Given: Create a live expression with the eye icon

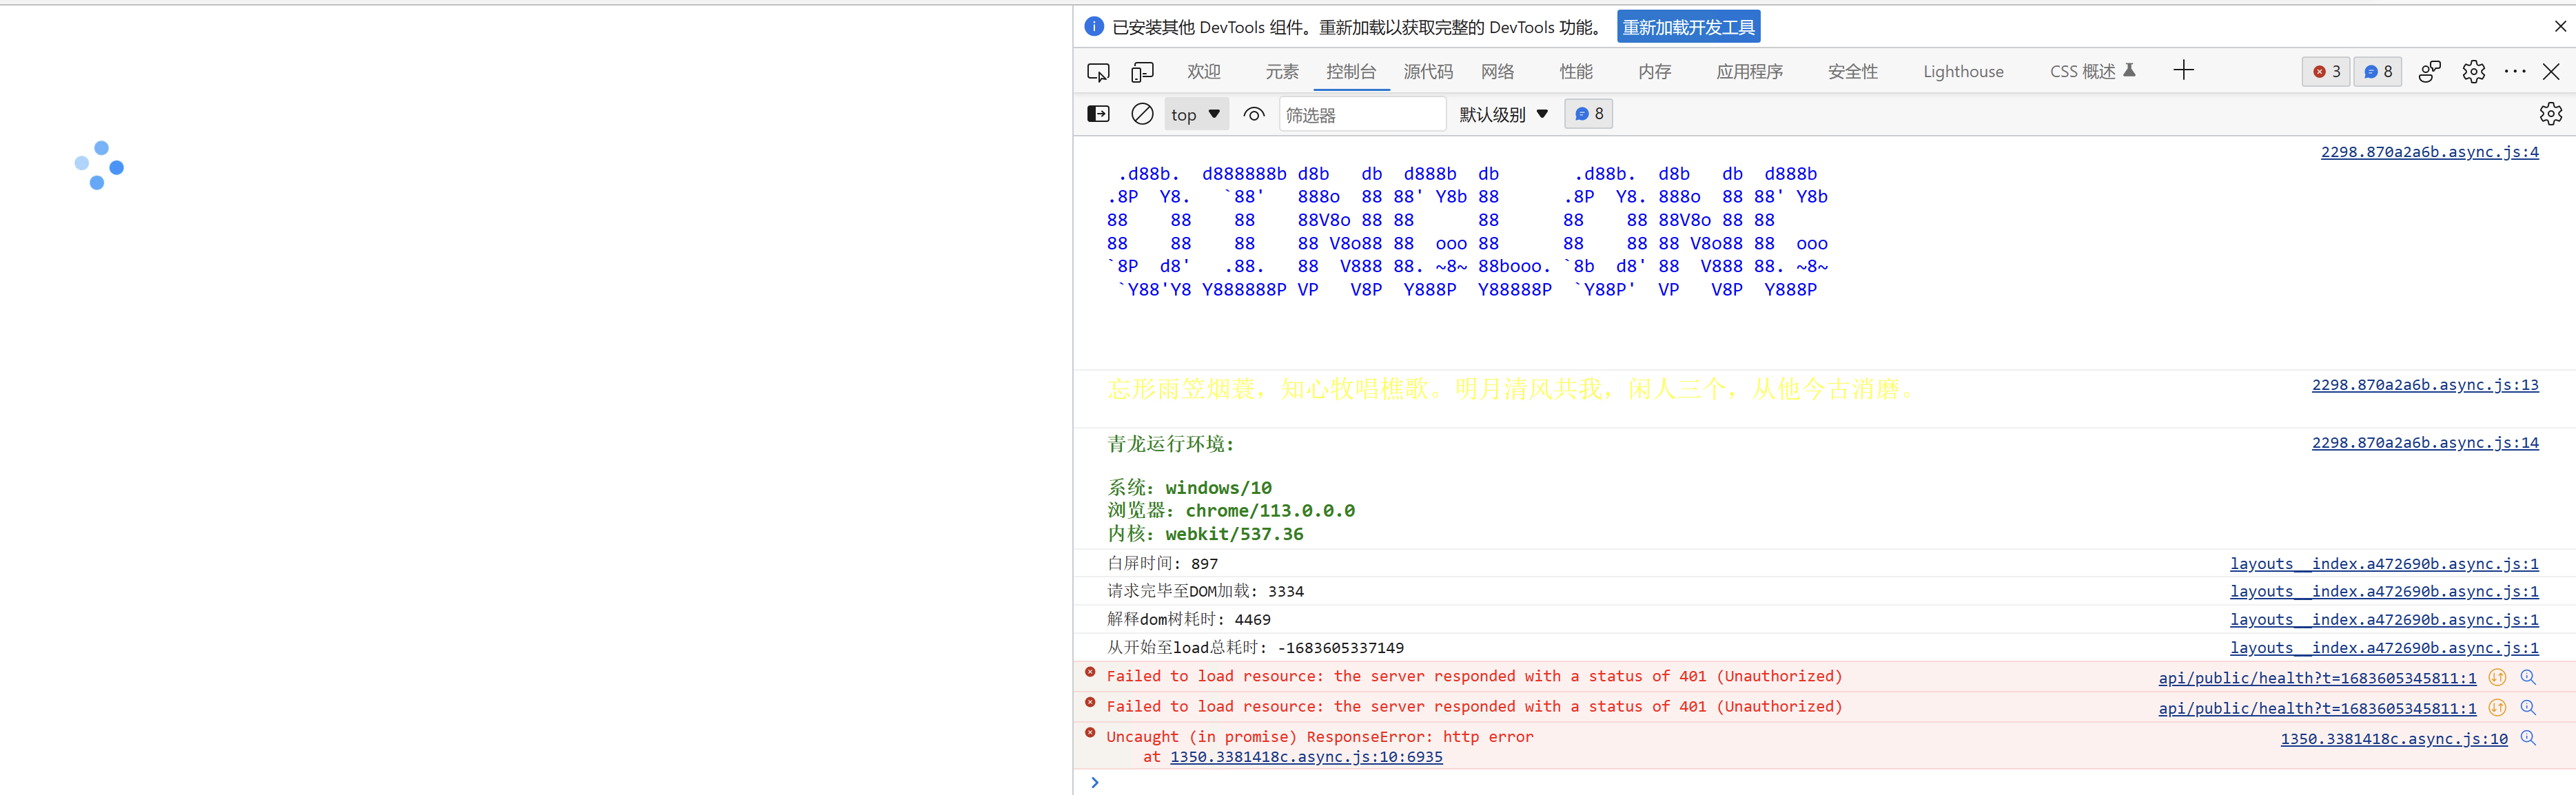Looking at the screenshot, I should (1253, 113).
